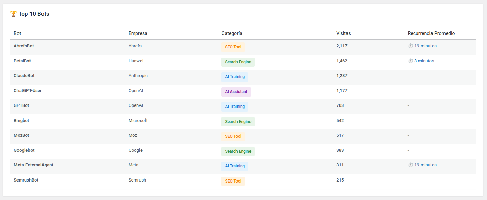487x200 pixels.
Task: Click the clock icon in Meta-ExternalAgent row
Action: (410, 165)
